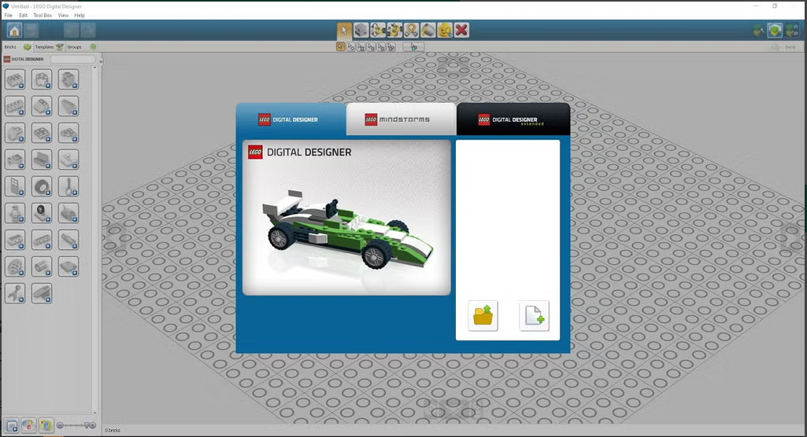The width and height of the screenshot is (807, 437).
Task: Expand the shovel accessories category
Action: click(68, 186)
